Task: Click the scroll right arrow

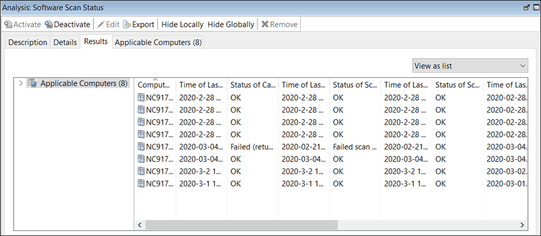Action: (x=522, y=225)
